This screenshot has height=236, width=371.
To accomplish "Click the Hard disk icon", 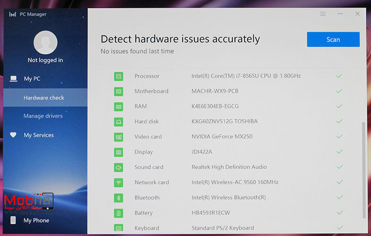I will [119, 121].
